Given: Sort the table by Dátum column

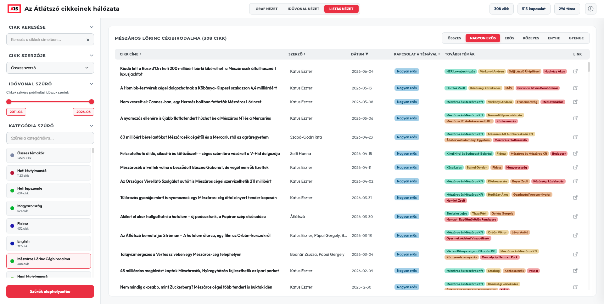Looking at the screenshot, I should (360, 54).
